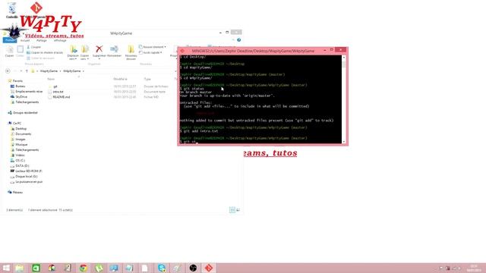Open Emplacements récents in sidebar
This screenshot has height=273, width=486.
tap(27, 92)
